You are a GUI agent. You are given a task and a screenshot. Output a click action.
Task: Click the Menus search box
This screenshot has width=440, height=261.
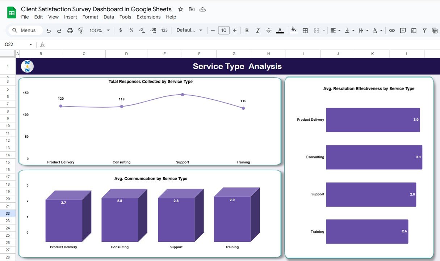pyautogui.click(x=25, y=30)
